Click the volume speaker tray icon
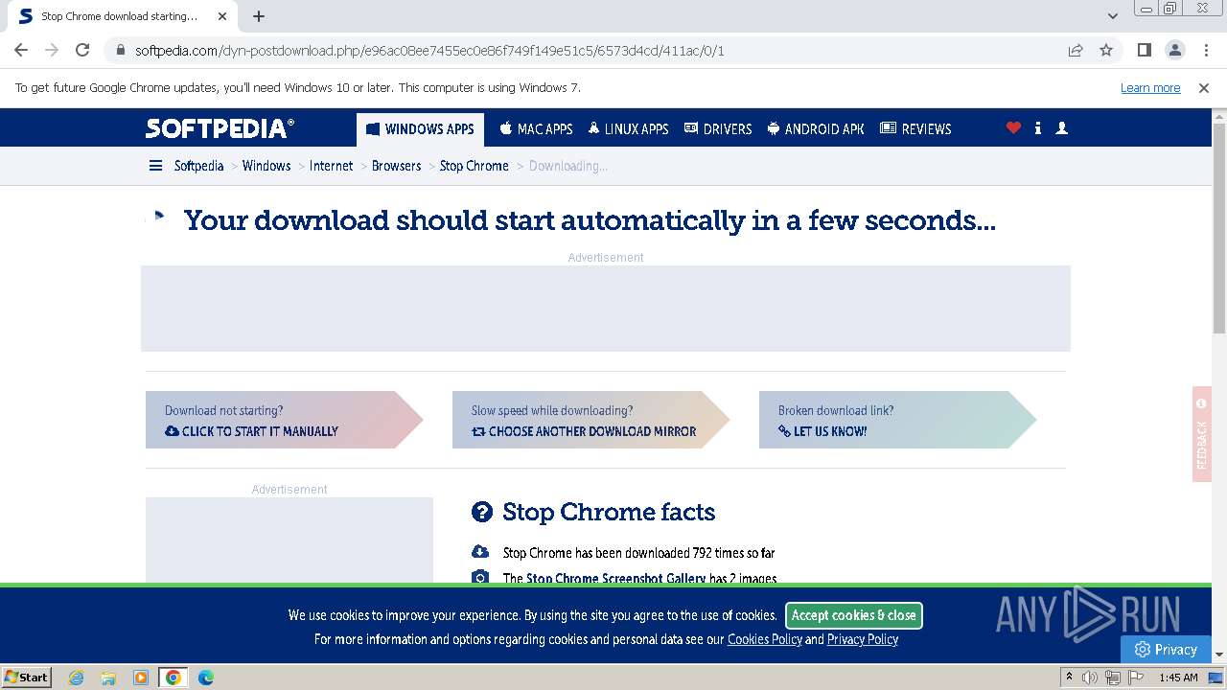The height and width of the screenshot is (690, 1227). (x=1090, y=678)
